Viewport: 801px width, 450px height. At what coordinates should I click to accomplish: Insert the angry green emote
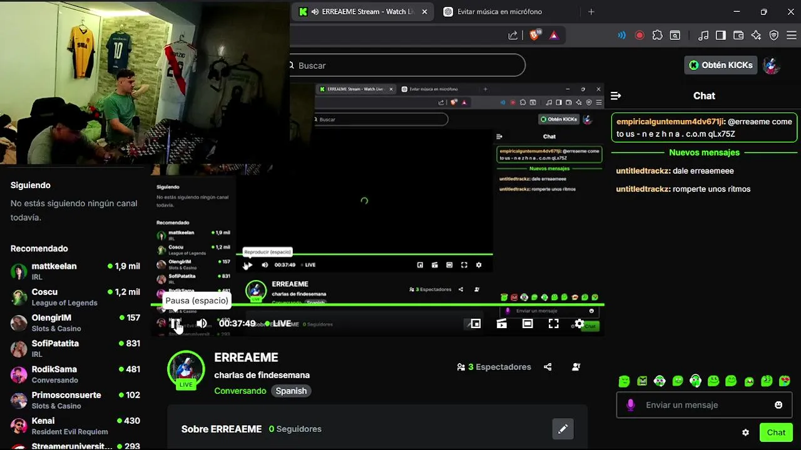point(642,381)
